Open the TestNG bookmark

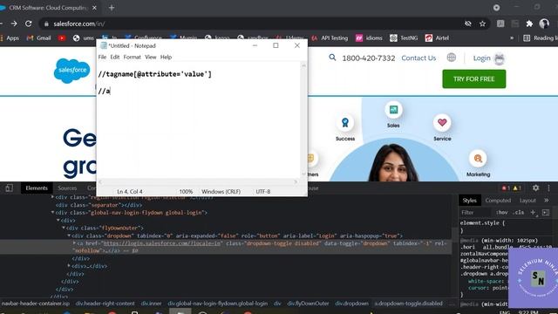pos(404,38)
